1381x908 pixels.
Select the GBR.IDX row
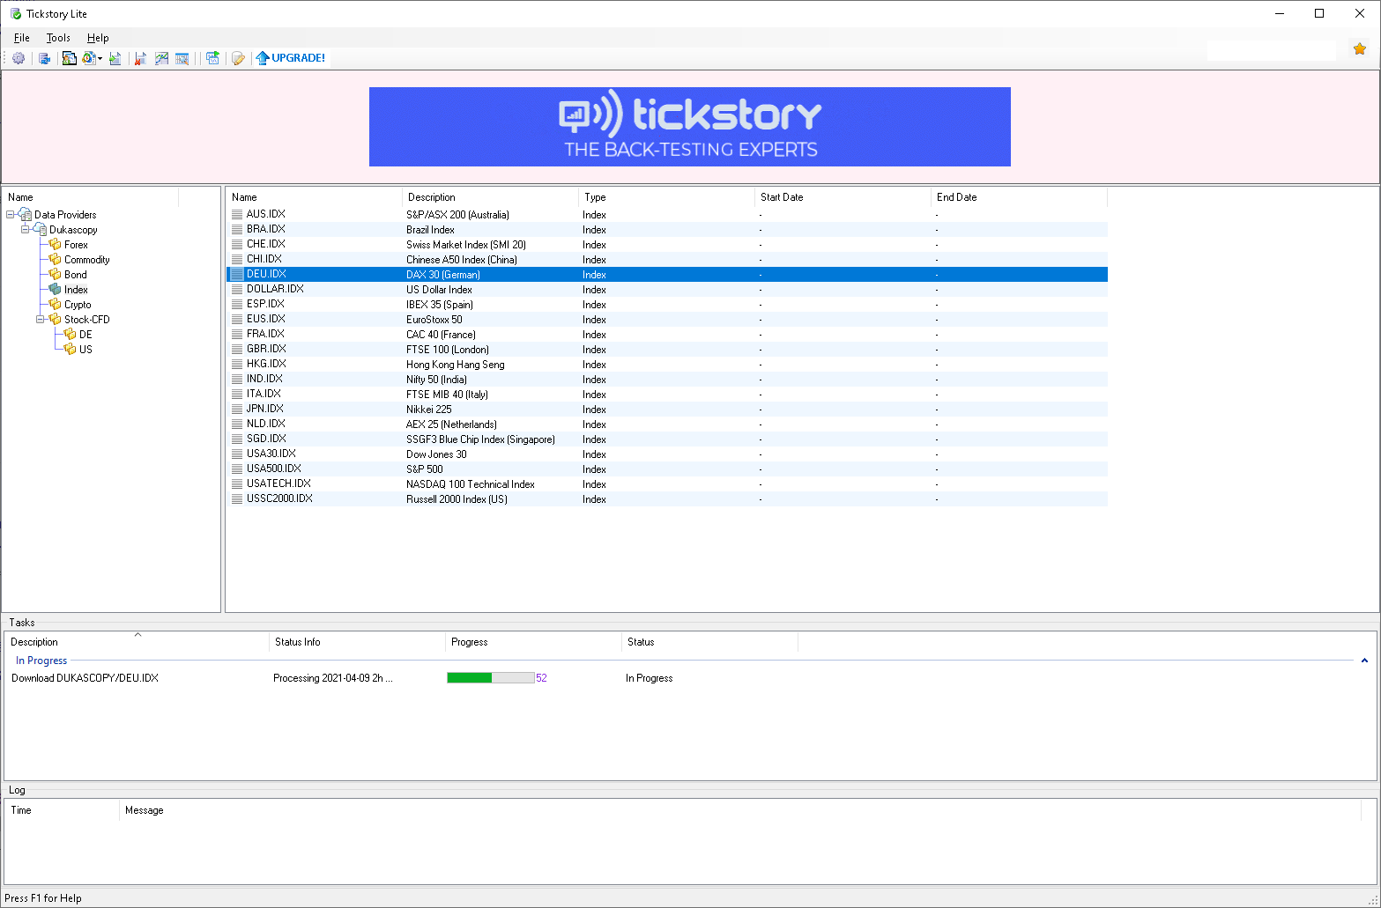[667, 350]
